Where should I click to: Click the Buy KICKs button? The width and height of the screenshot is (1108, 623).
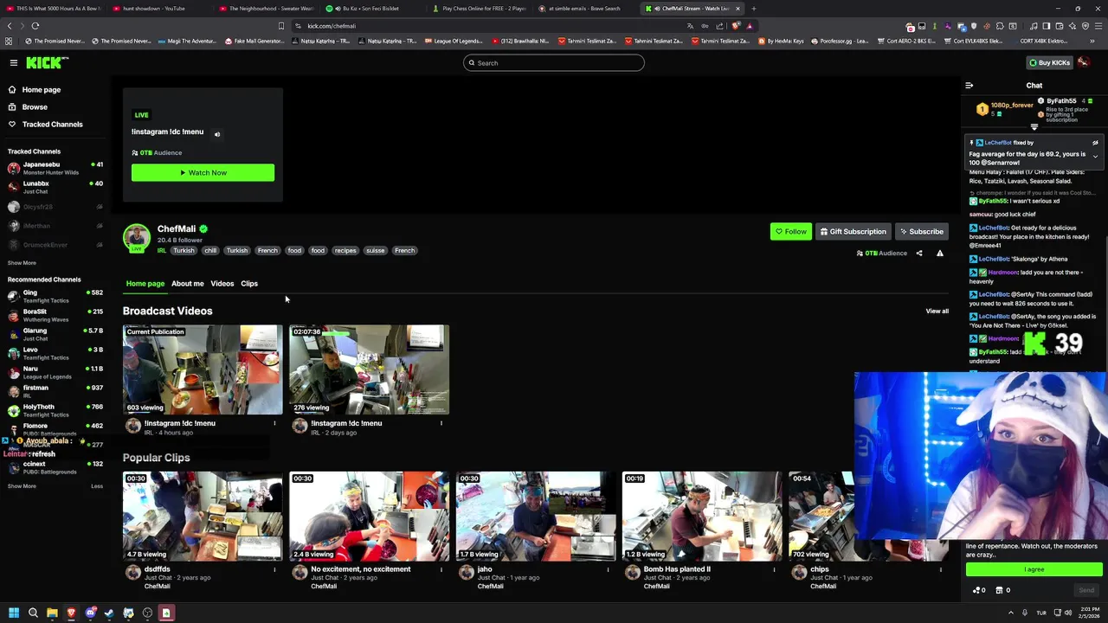coord(1050,62)
